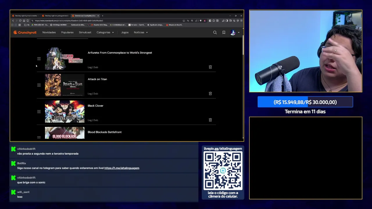
Task: Open the Novidades menu item
Action: [x=49, y=33]
